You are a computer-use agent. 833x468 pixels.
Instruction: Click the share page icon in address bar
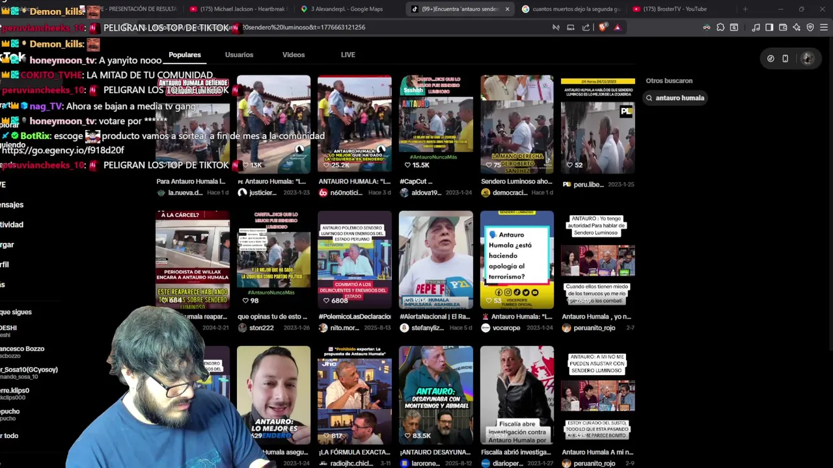(x=586, y=27)
